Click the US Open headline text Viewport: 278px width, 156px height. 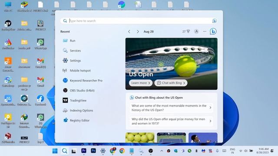pos(141,74)
